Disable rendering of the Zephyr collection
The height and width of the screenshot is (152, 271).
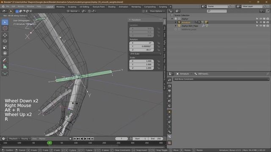tap(268, 19)
